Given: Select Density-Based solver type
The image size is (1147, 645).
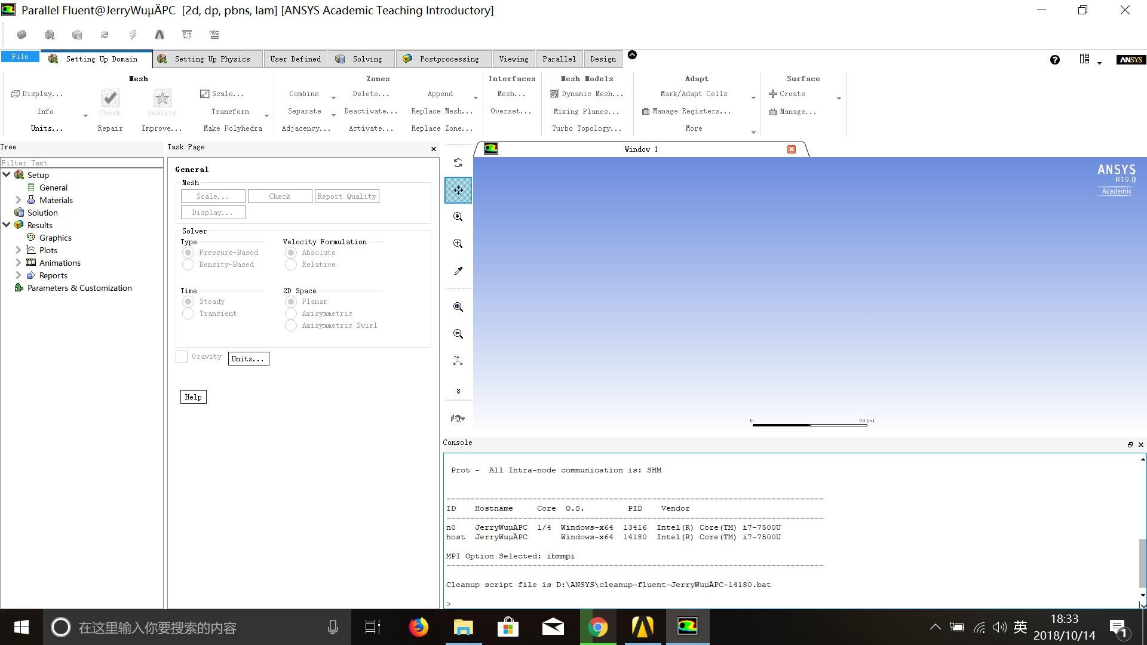Looking at the screenshot, I should tap(188, 265).
